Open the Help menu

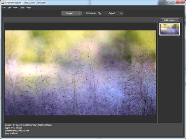coord(29,8)
